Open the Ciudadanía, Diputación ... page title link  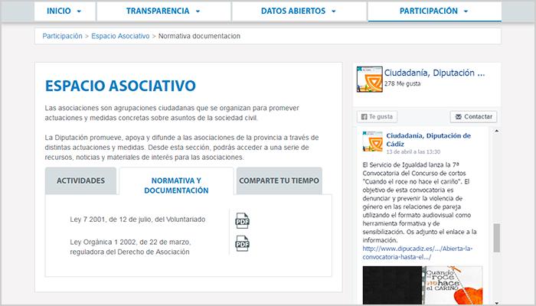[434, 73]
